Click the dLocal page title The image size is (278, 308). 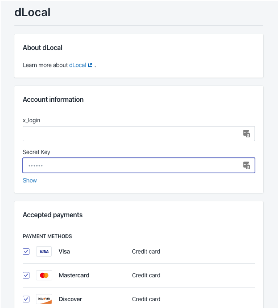[33, 12]
